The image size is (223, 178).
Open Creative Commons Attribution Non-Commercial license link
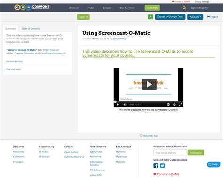click(x=40, y=53)
